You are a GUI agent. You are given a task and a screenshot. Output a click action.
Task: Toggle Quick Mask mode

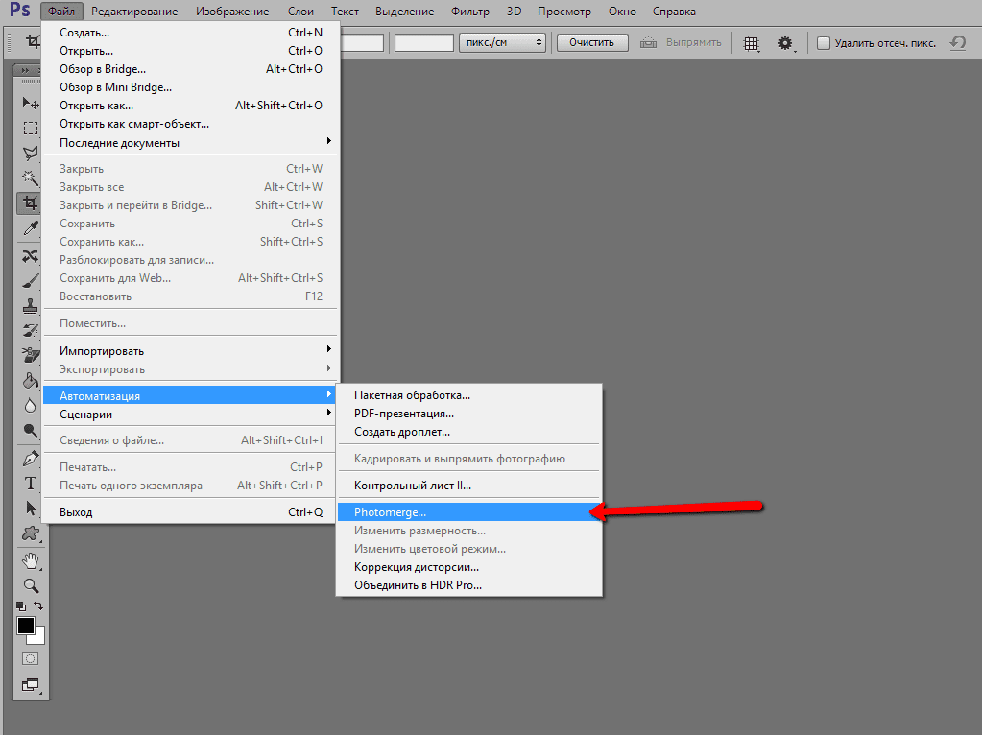point(30,658)
